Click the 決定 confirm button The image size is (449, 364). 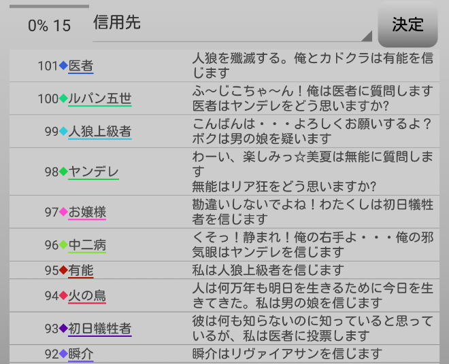(x=408, y=24)
